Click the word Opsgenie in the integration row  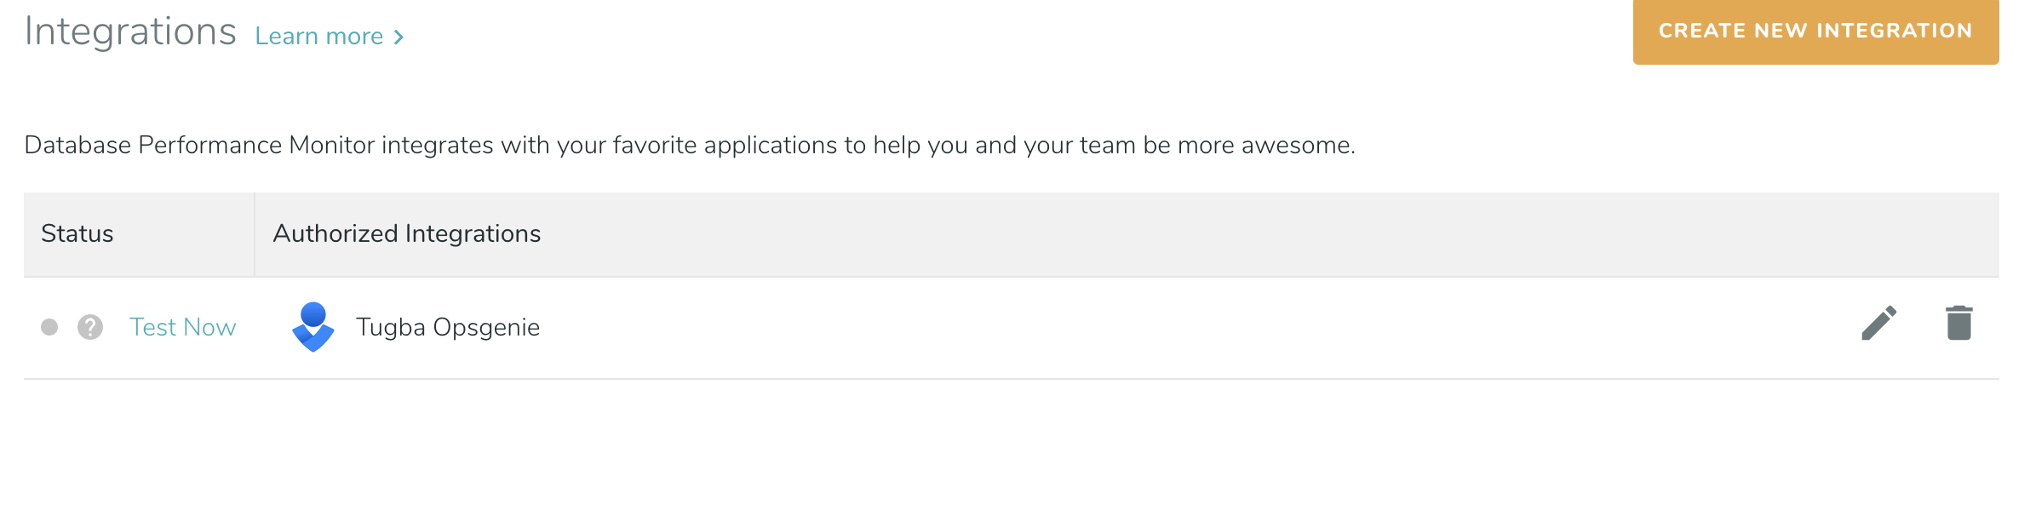[x=486, y=328]
